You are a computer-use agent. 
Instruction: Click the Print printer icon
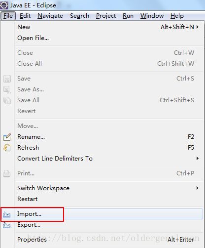coord(7,173)
